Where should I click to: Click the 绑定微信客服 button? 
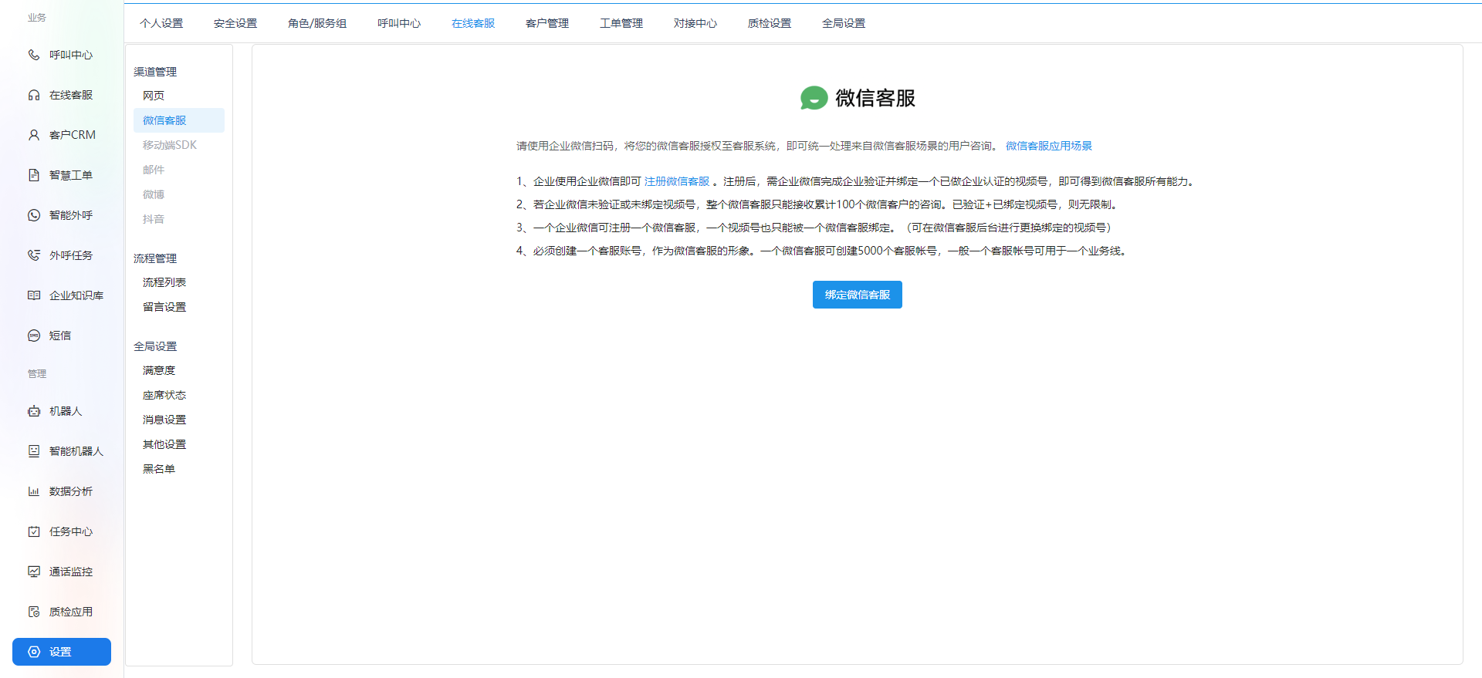(x=858, y=295)
